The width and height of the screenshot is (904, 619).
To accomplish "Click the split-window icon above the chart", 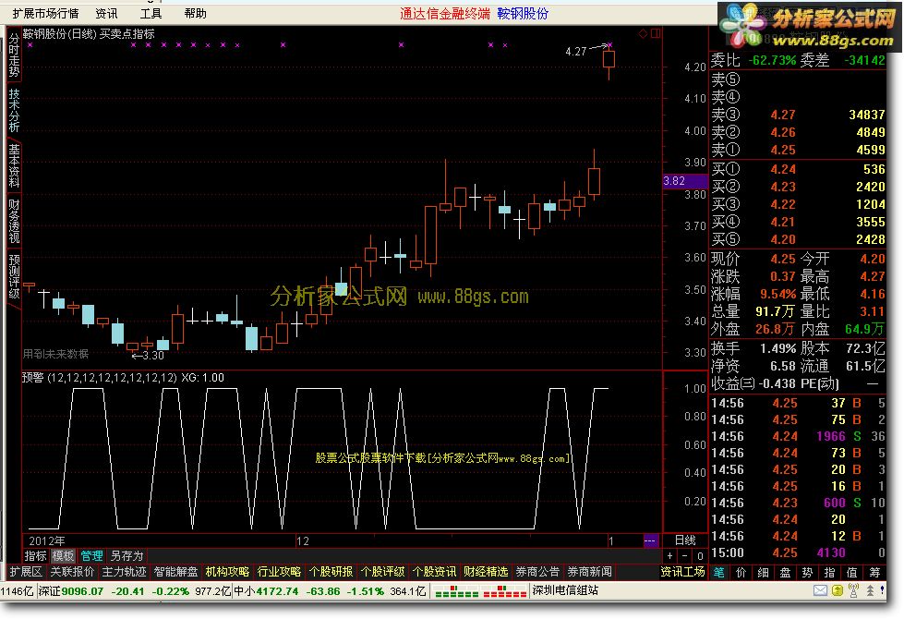I will tap(656, 33).
